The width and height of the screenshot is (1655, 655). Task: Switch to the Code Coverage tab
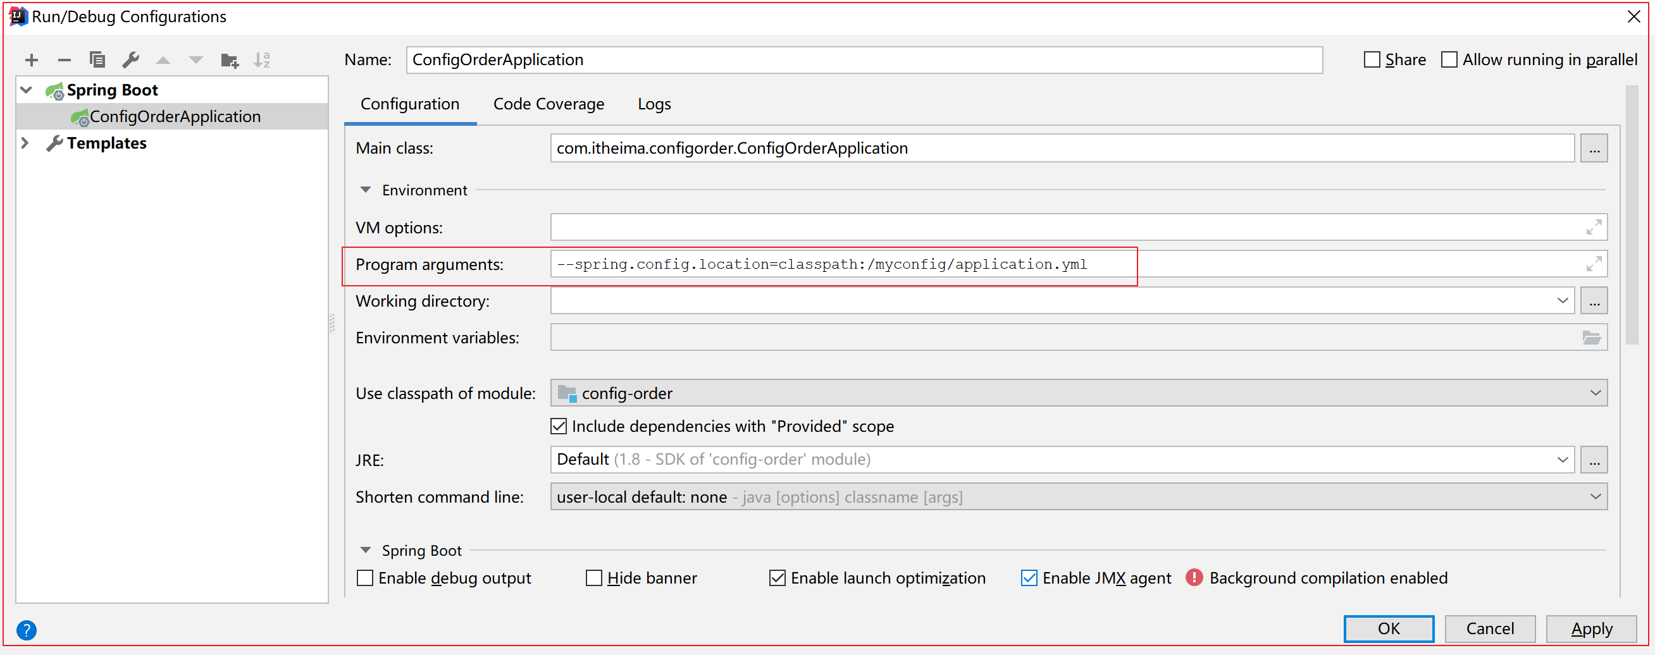tap(549, 104)
